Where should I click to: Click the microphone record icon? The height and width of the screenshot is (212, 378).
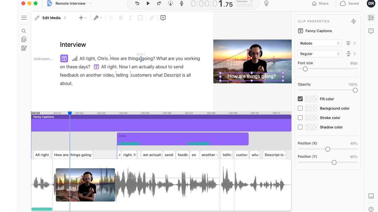182,4
